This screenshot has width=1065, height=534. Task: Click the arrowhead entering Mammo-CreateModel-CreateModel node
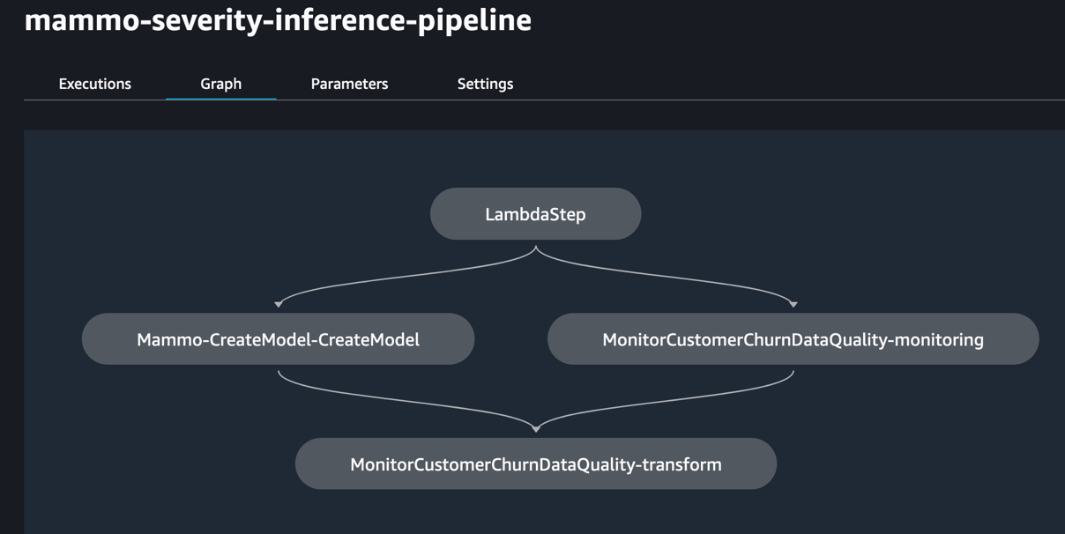(x=279, y=304)
